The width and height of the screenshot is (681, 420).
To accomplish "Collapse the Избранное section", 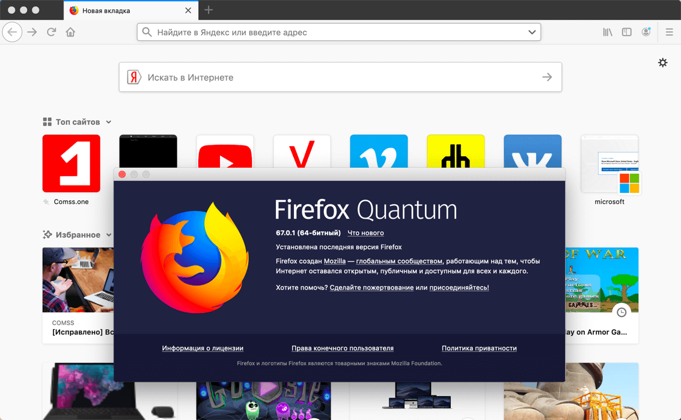I will [x=109, y=235].
